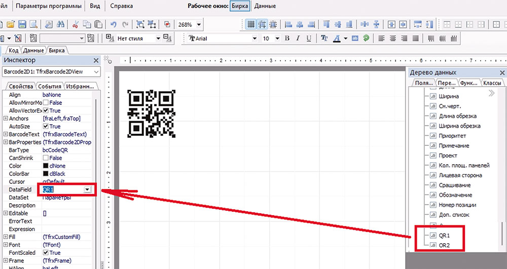
Task: Click the Fit to grid icon
Action: click(x=274, y=24)
